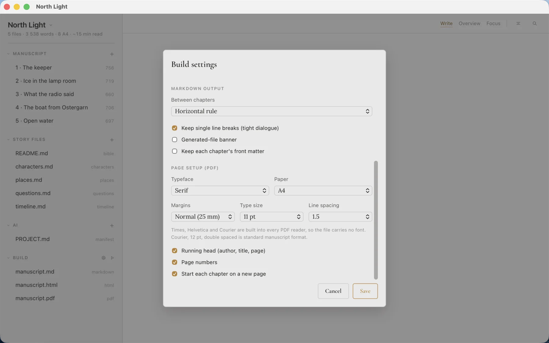
Task: Open the Typeface dropdown showing Serif
Action: click(220, 191)
